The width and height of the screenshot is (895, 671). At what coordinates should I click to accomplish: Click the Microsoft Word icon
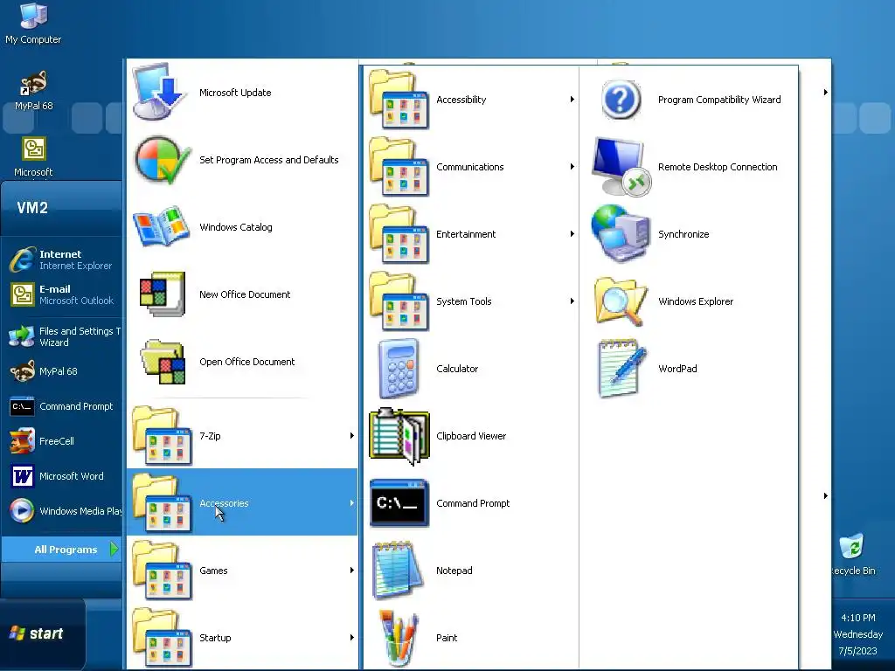pyautogui.click(x=22, y=476)
